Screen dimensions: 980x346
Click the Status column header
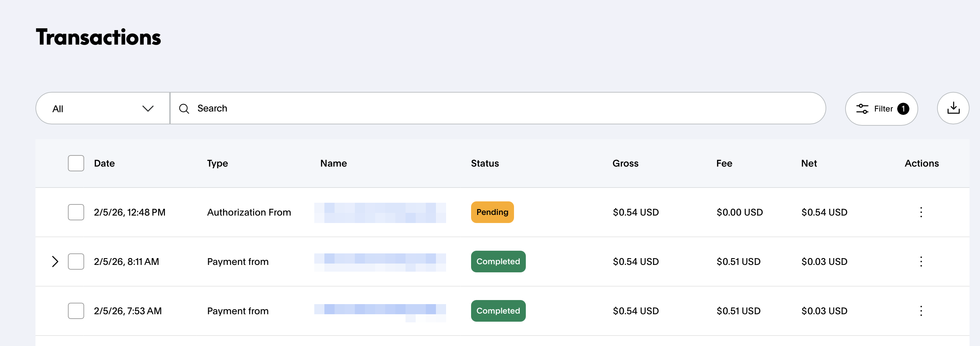[x=484, y=163]
